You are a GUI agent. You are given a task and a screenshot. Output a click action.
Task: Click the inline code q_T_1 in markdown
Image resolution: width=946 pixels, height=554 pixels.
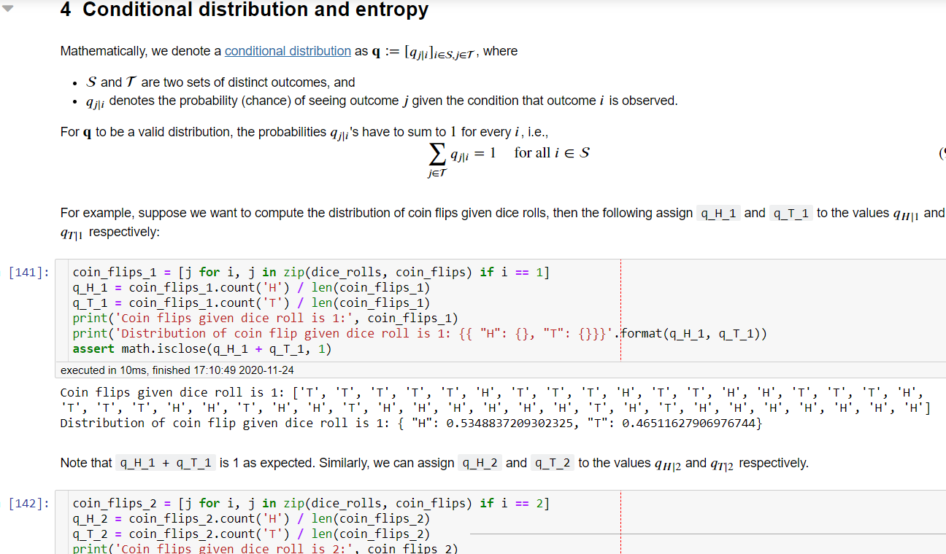click(x=791, y=213)
